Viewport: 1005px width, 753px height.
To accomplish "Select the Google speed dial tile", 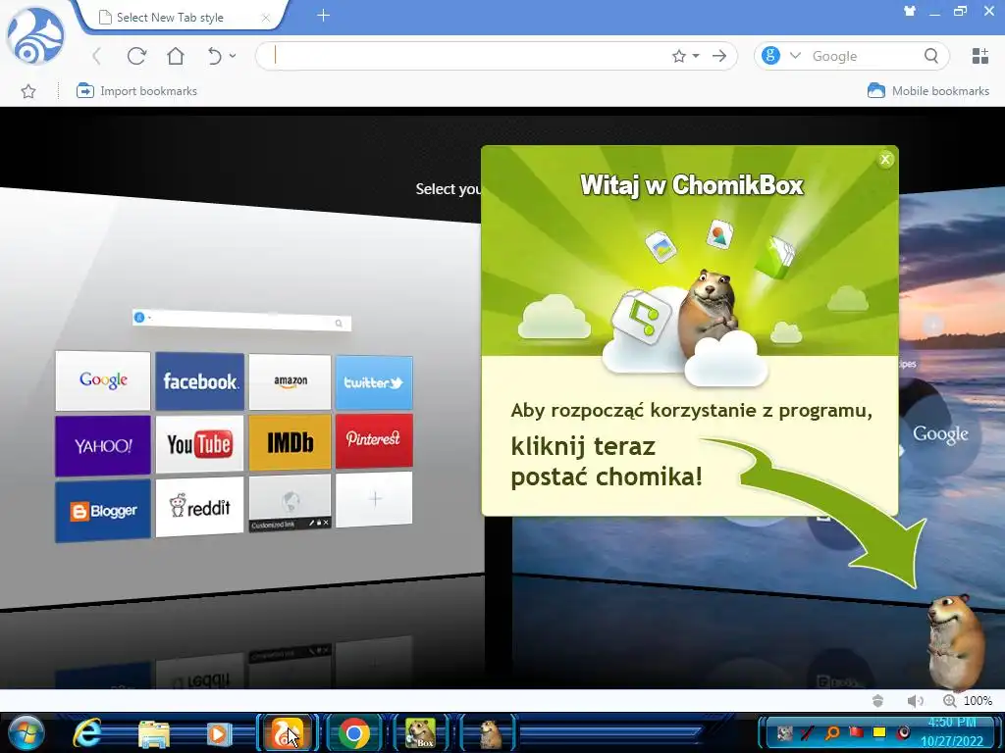I will tap(103, 380).
